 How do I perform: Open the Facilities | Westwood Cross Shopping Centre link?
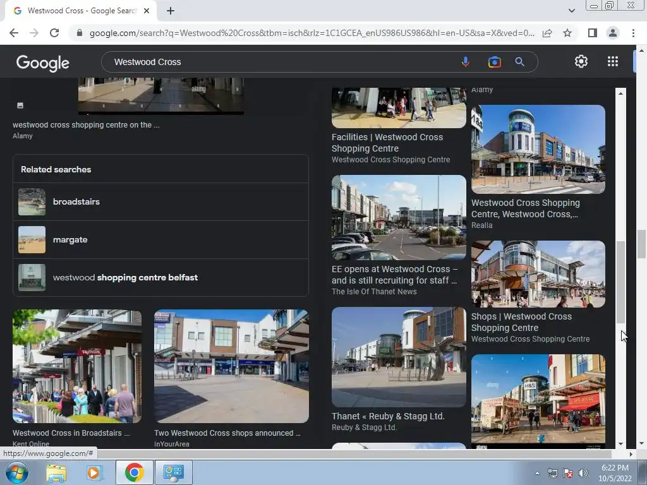coord(387,143)
